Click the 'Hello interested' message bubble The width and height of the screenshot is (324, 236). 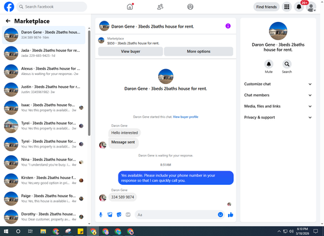[x=124, y=133]
